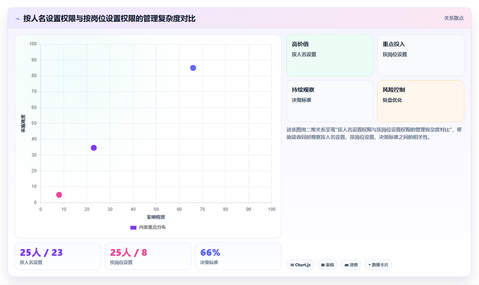The image size is (479, 285).
Task: Click the purple legend color box
Action: coord(133,227)
